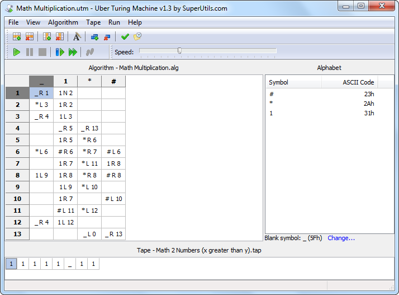Select the '*R 6' cell

tap(89, 140)
